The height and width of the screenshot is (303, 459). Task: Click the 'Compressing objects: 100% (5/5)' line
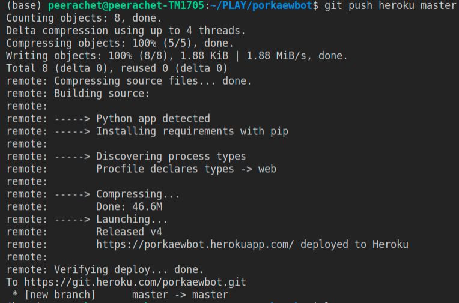tap(120, 43)
